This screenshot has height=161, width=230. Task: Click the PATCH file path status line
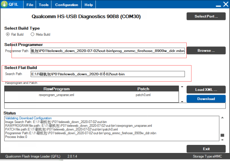(x=61, y=130)
